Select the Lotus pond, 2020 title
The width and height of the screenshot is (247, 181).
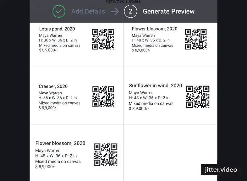coord(57,29)
